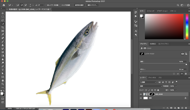Select the Pen tool

(3, 66)
